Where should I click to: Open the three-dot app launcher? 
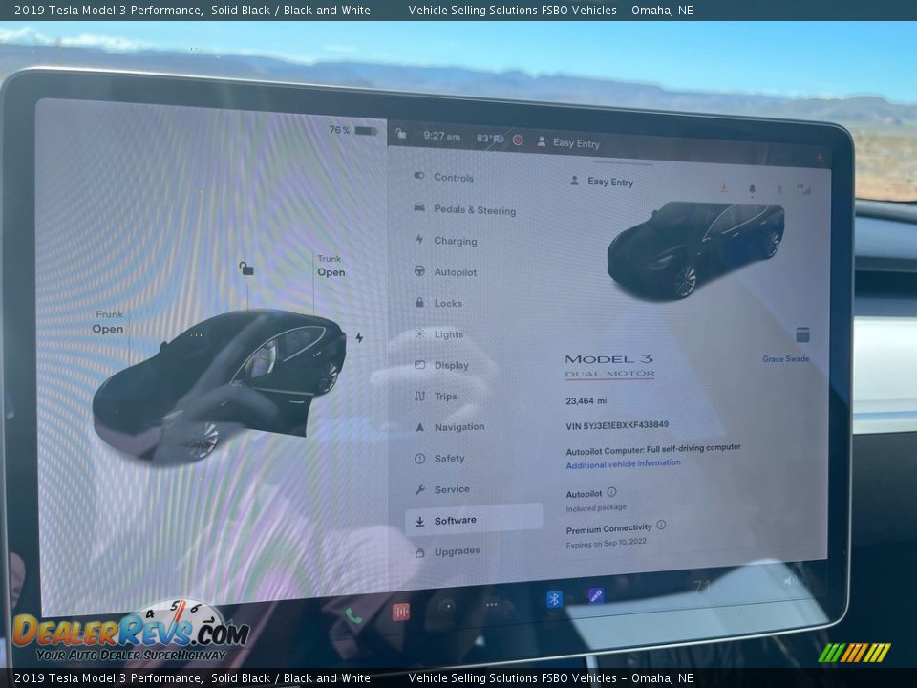coord(492,605)
